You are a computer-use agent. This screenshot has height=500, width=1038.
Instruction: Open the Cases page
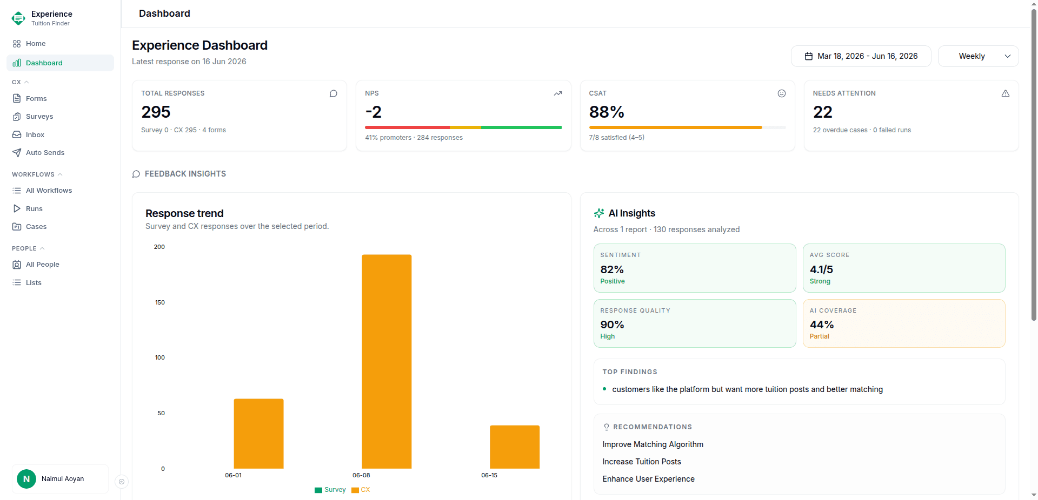[x=60, y=227]
